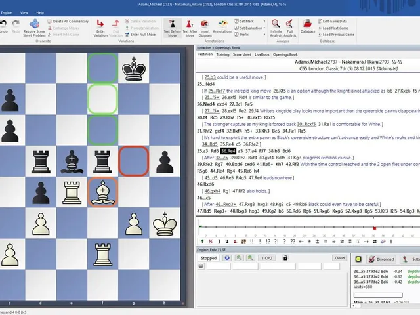Click the Stopped engine status button

pyautogui.click(x=209, y=258)
